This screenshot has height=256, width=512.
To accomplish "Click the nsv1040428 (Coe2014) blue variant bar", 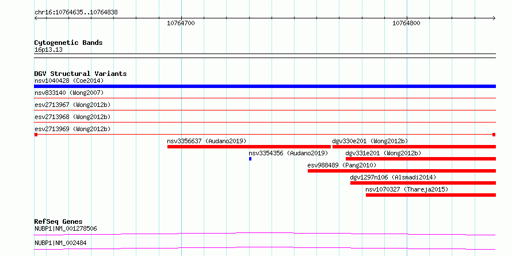I will (265, 86).
